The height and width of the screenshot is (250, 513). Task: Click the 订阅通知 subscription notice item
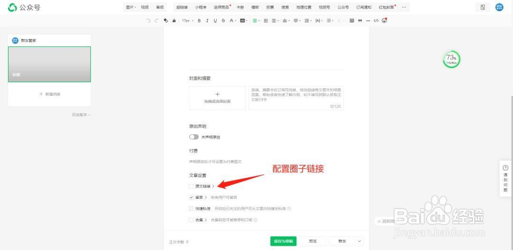click(364, 7)
